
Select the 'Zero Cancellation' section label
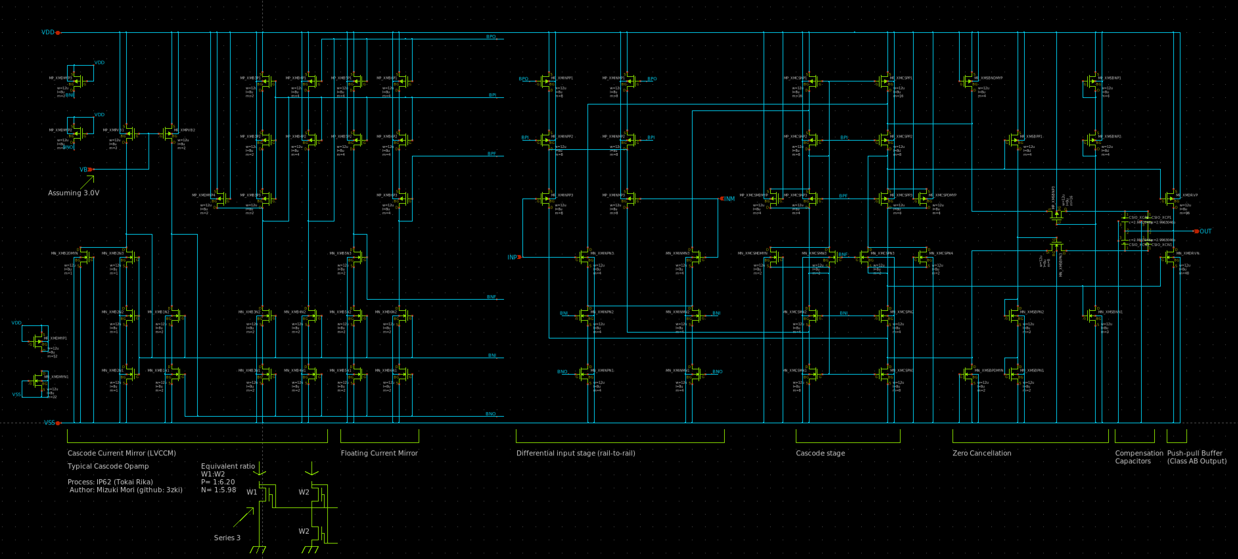981,453
